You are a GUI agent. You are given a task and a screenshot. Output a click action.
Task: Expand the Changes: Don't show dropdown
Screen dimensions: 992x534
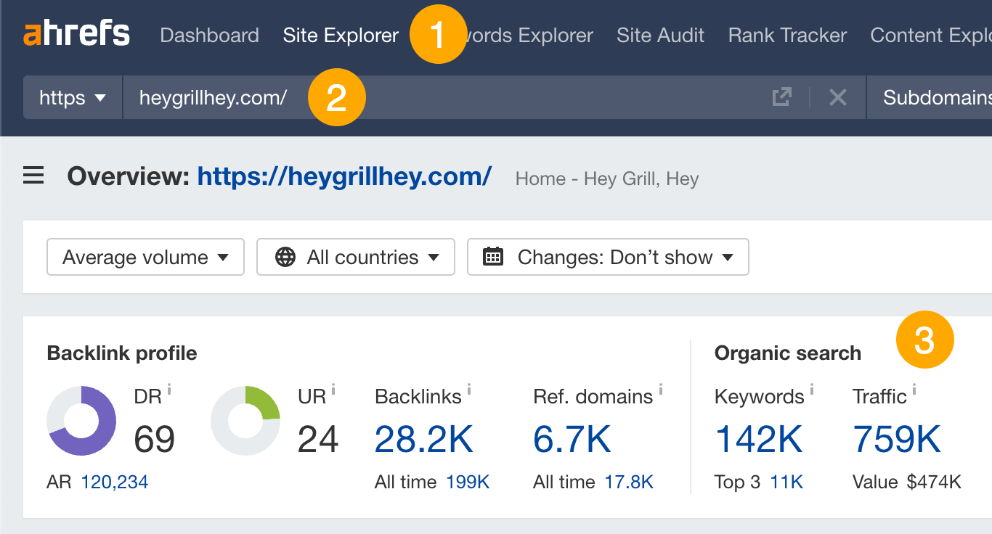tap(607, 257)
